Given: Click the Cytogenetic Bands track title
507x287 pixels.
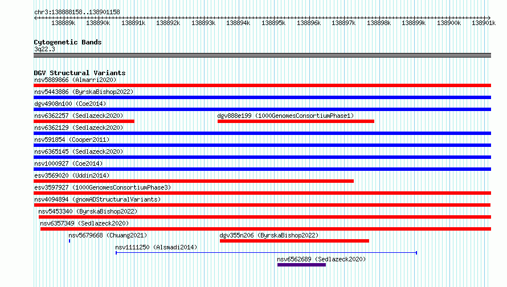Looking at the screenshot, I should click(x=68, y=42).
